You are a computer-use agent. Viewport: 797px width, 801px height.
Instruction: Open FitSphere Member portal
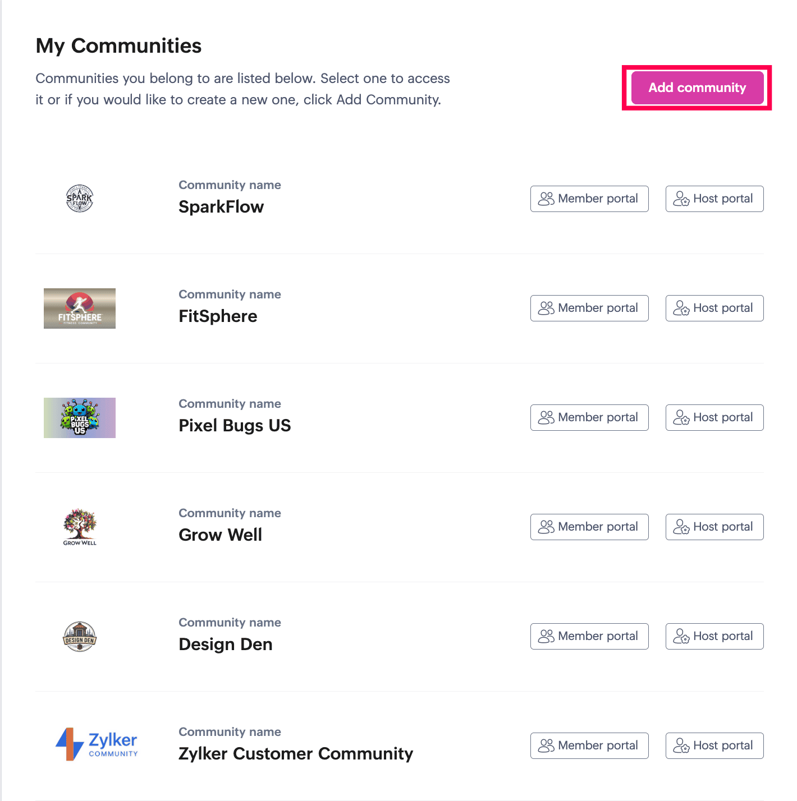(589, 308)
